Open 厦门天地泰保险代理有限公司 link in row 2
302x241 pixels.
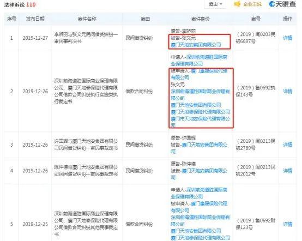pos(200,112)
